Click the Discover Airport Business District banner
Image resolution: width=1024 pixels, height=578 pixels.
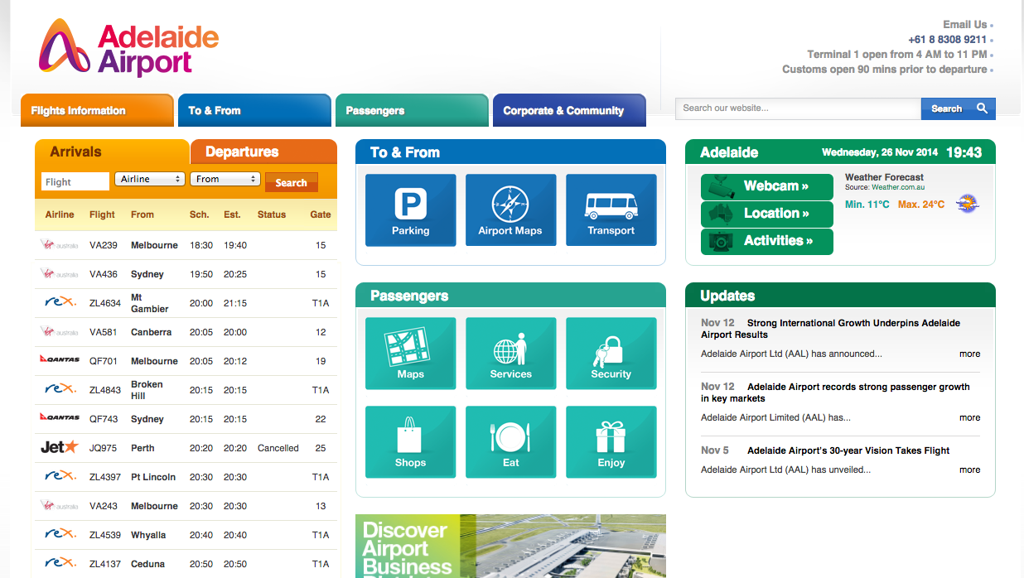(x=510, y=547)
